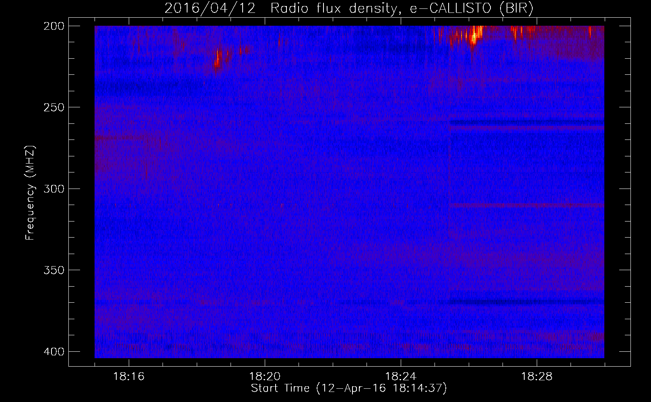
Task: Click the '350' frequency tick label
Action: tap(54, 270)
